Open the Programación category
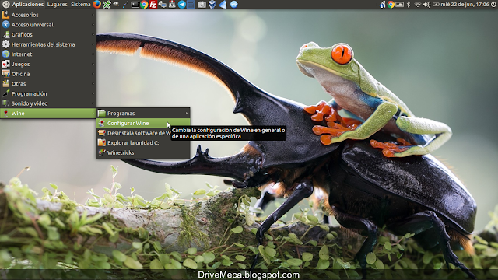Screen dimensions: 498x280 pos(48,93)
